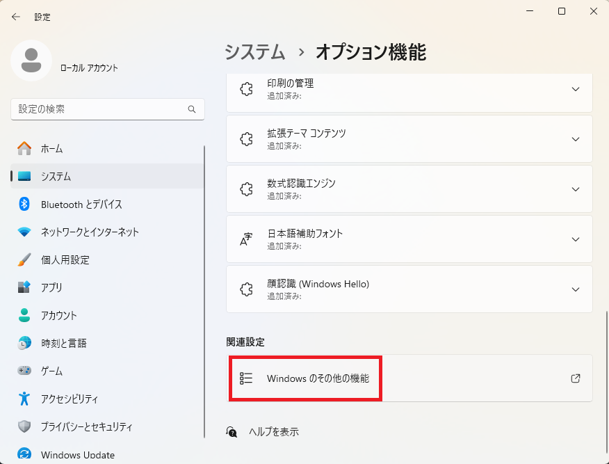Click the Accounts person icon in sidebar

tap(24, 315)
